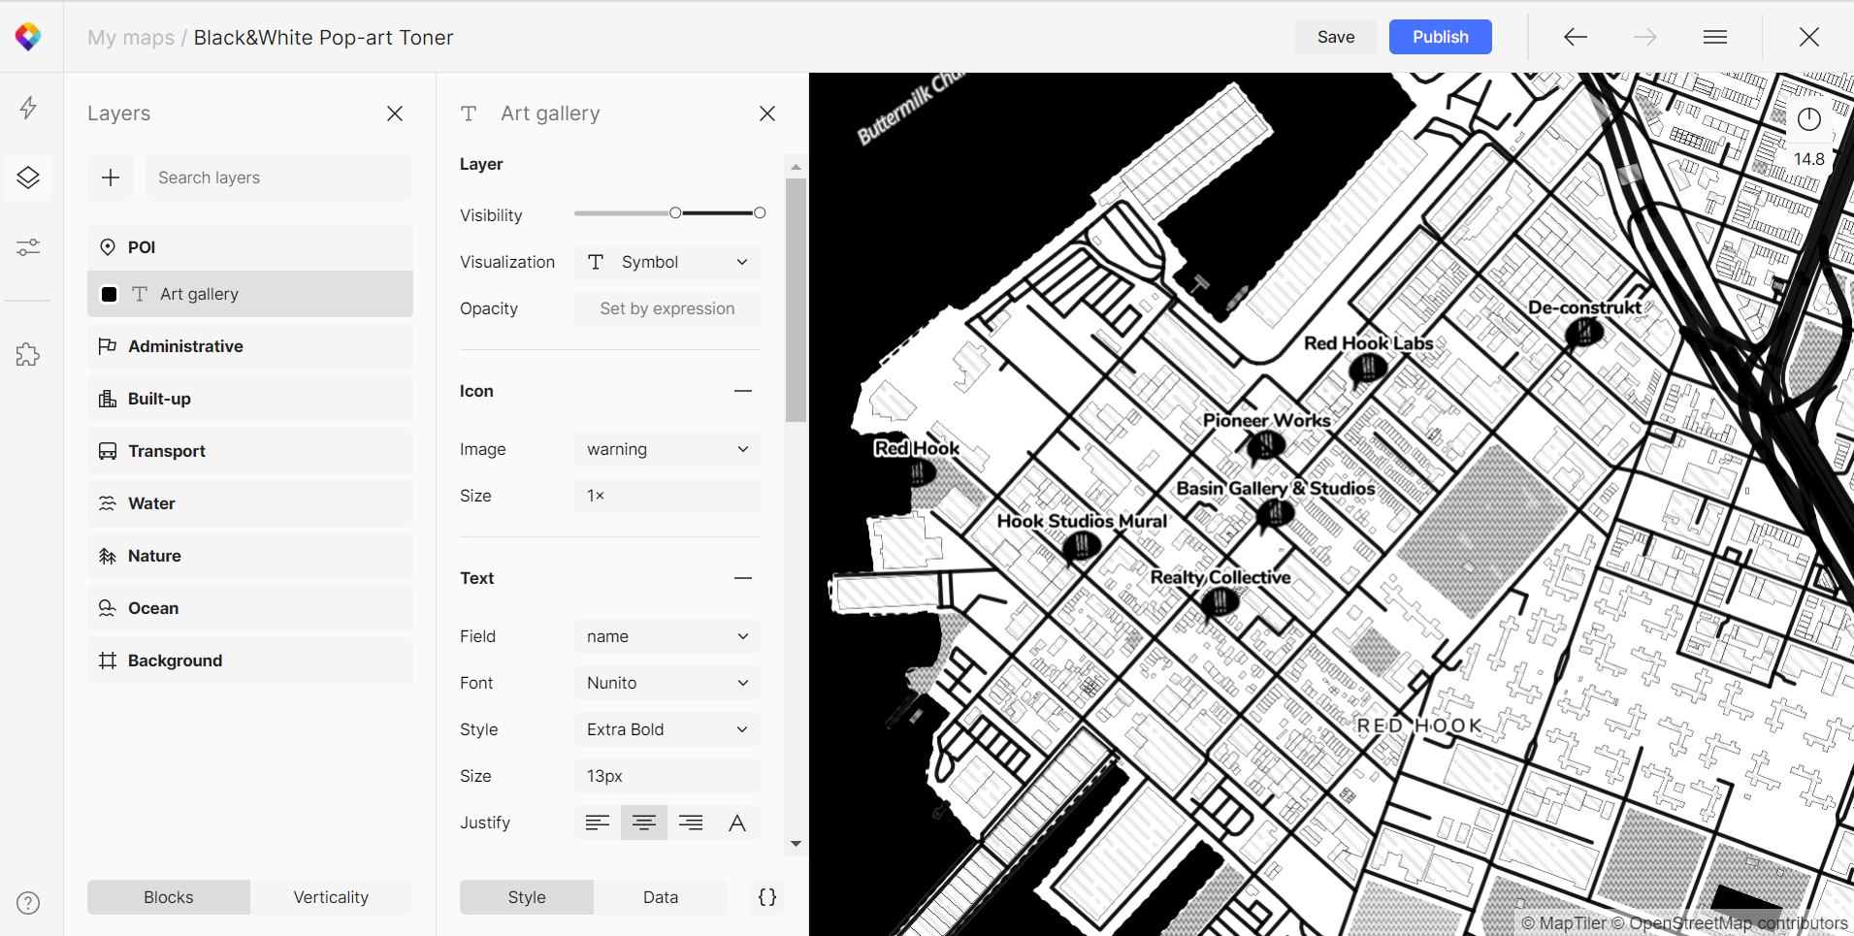Open the JSON code braces editor
1854x936 pixels.
point(766,897)
